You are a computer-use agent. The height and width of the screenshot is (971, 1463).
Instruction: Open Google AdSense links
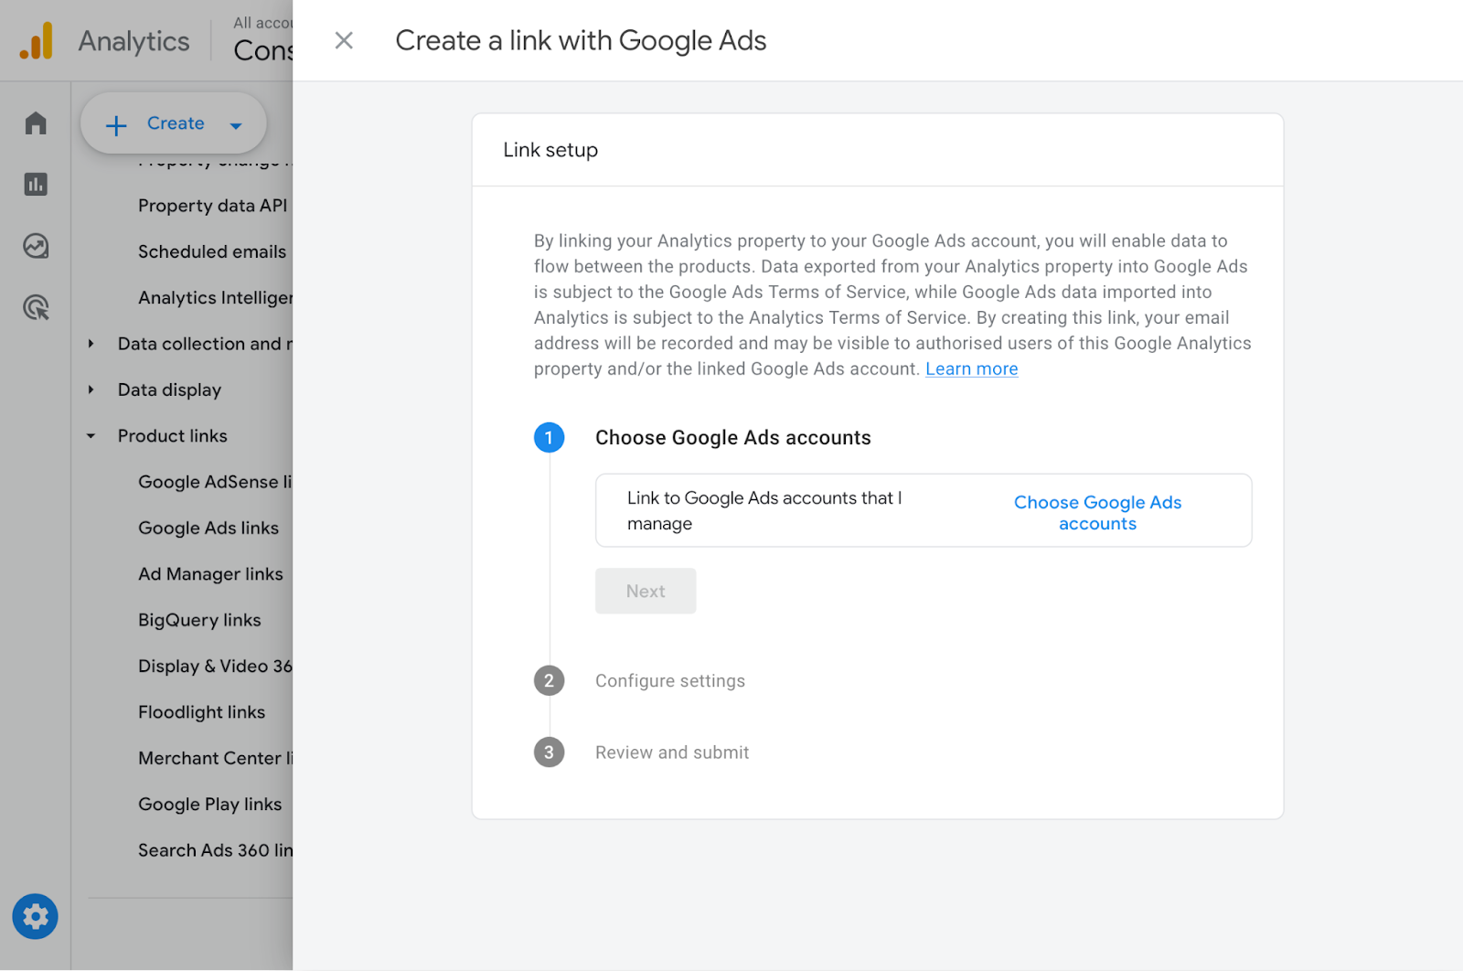[x=216, y=482]
